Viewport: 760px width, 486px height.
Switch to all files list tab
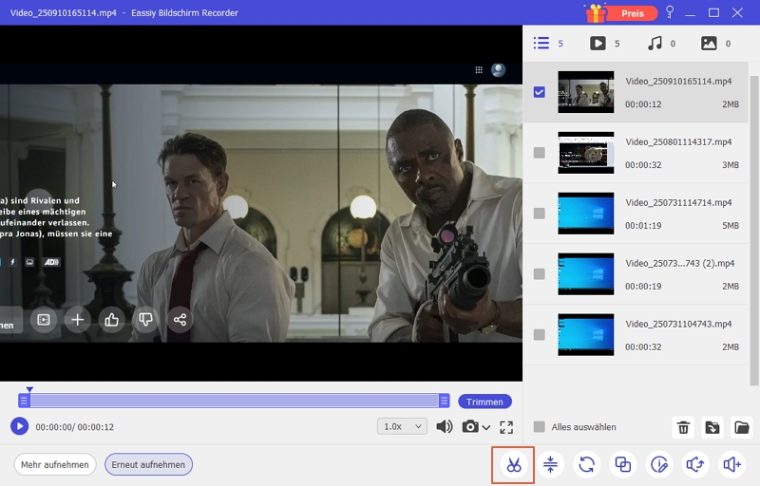tap(548, 44)
